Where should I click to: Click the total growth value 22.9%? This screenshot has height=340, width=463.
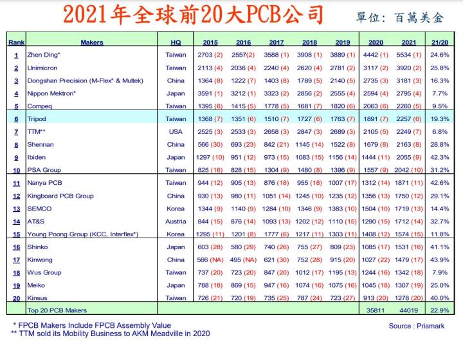pos(440,310)
